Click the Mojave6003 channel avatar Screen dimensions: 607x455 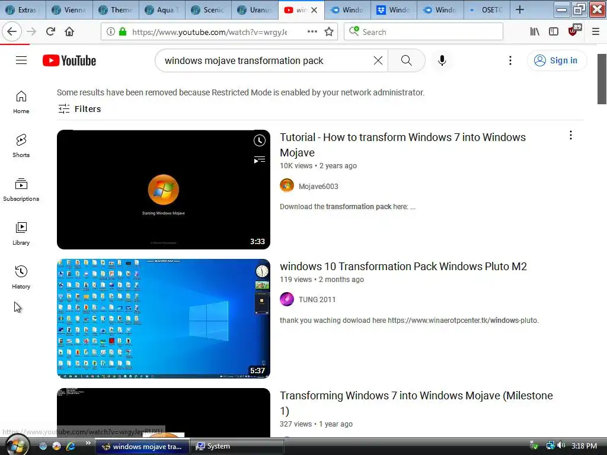coord(287,185)
